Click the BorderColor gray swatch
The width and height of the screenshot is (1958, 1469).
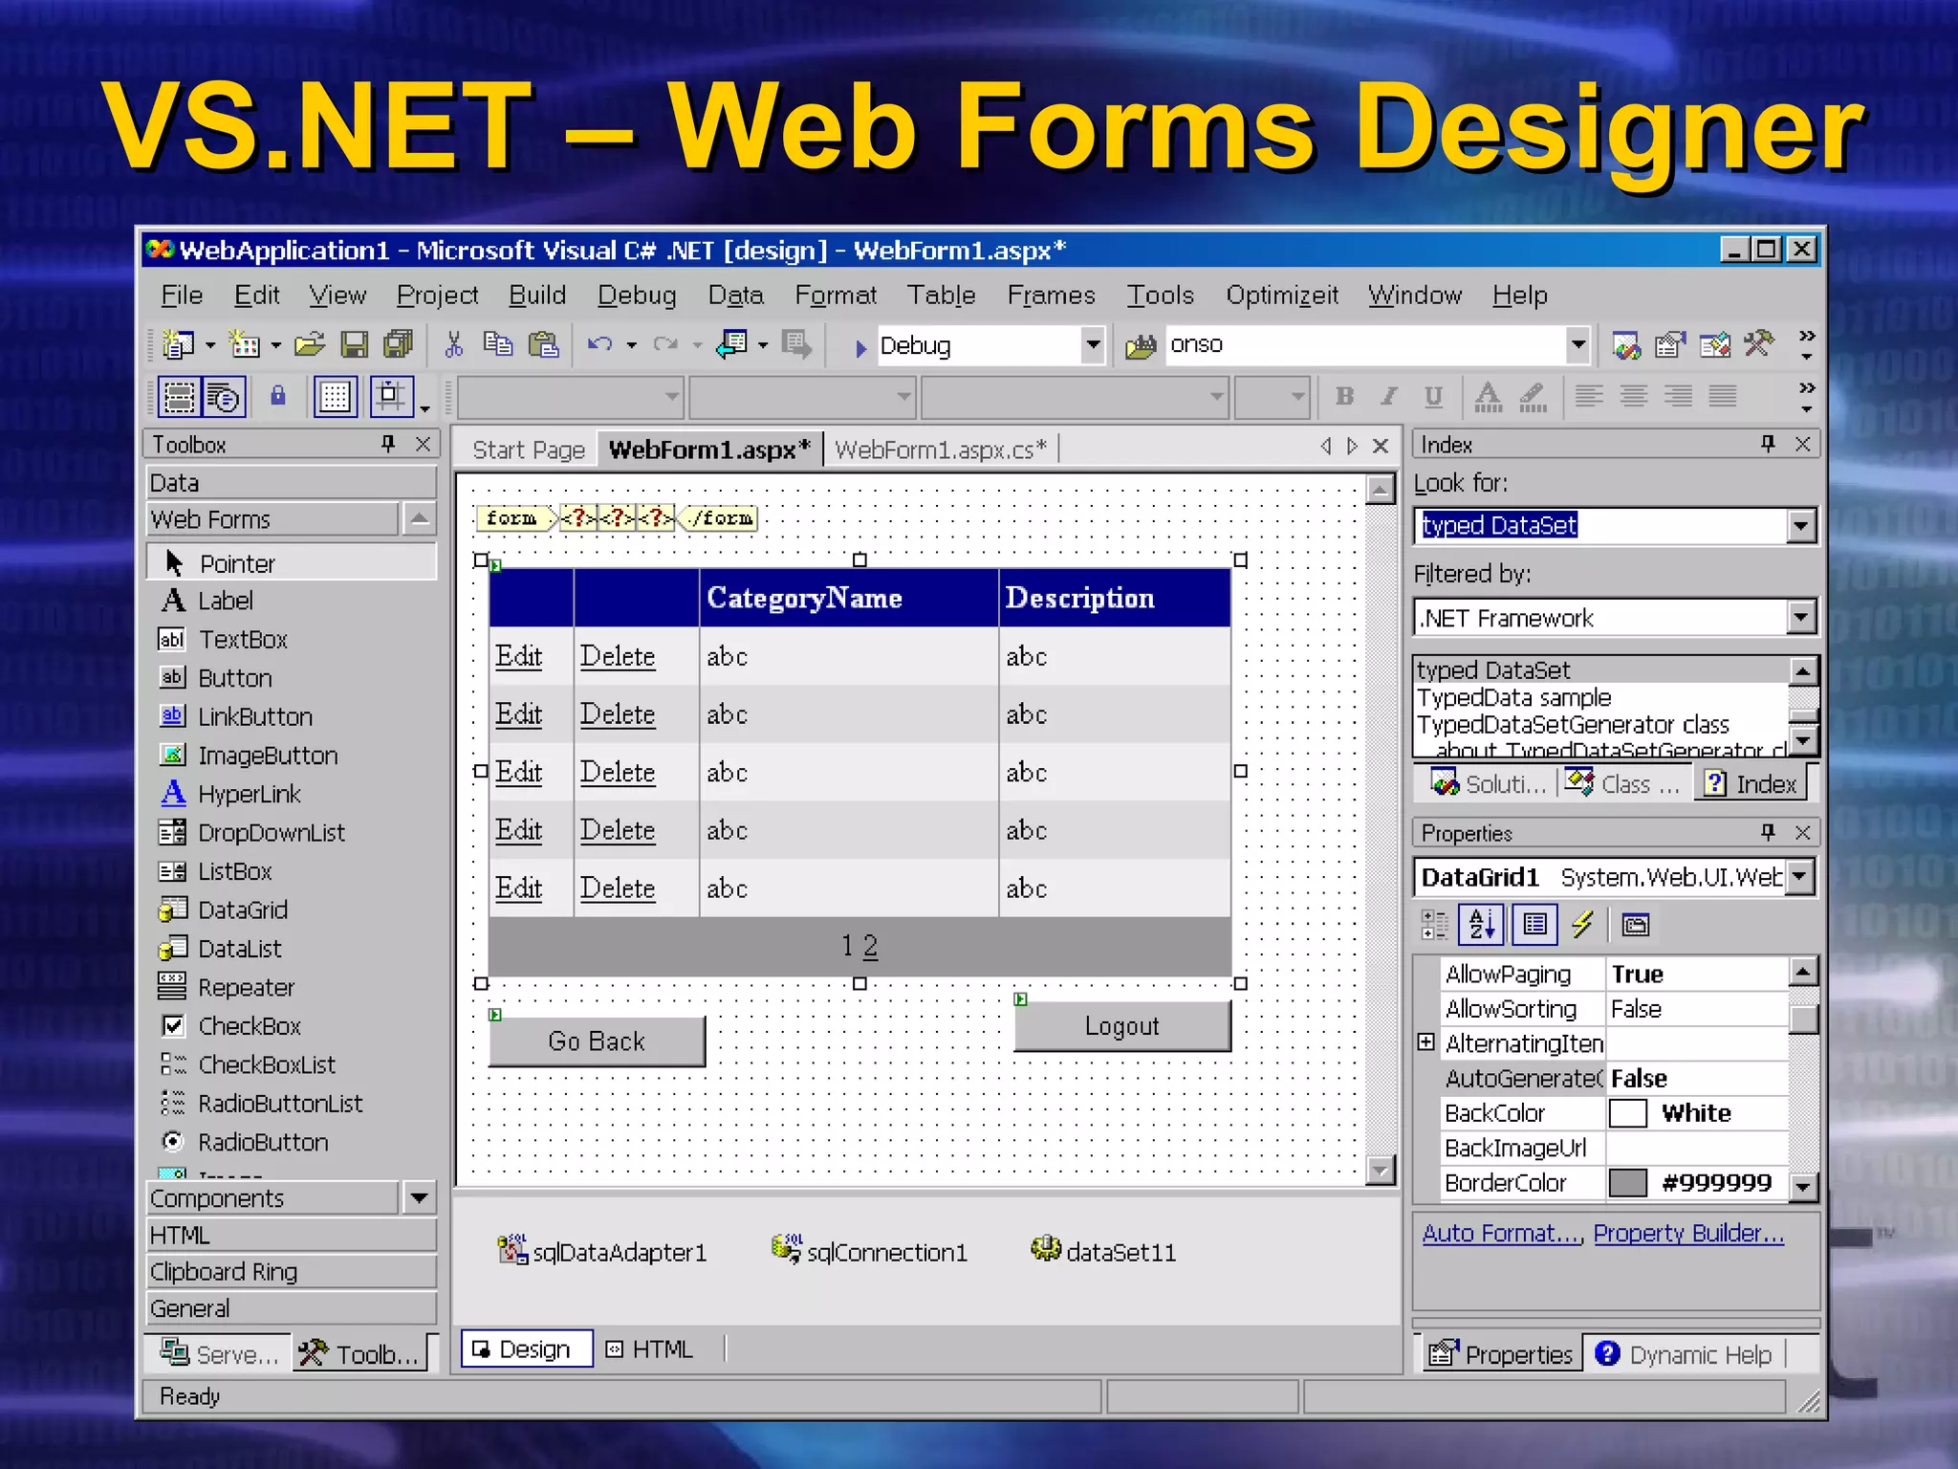pos(1627,1183)
